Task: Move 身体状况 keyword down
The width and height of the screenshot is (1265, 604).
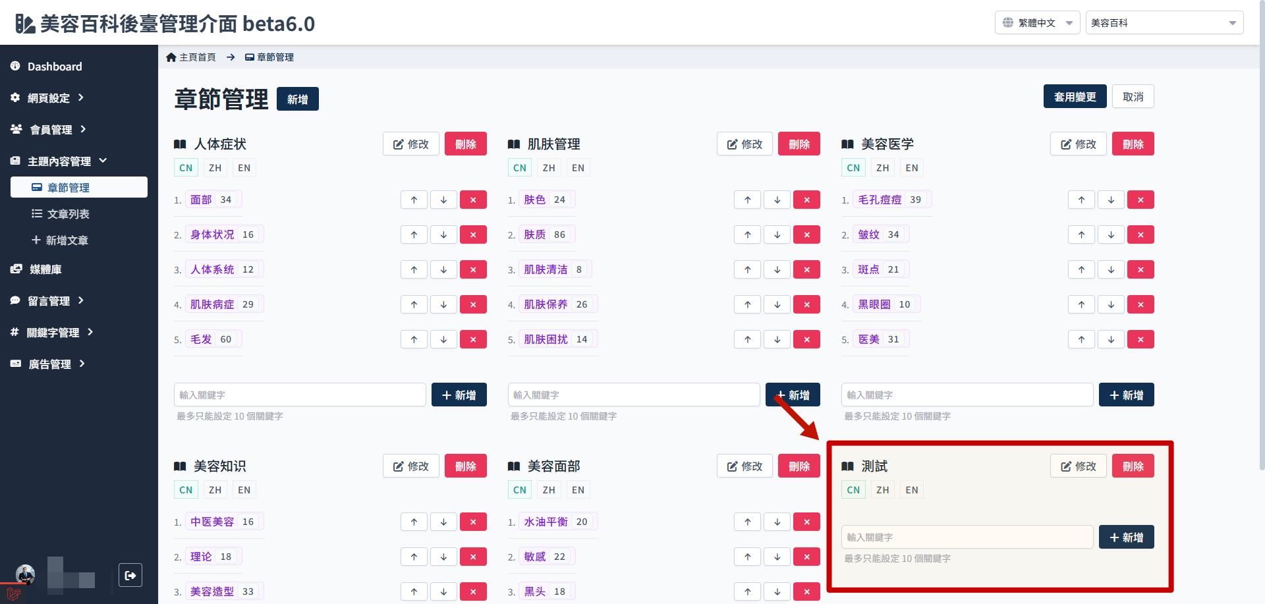Action: [x=443, y=234]
